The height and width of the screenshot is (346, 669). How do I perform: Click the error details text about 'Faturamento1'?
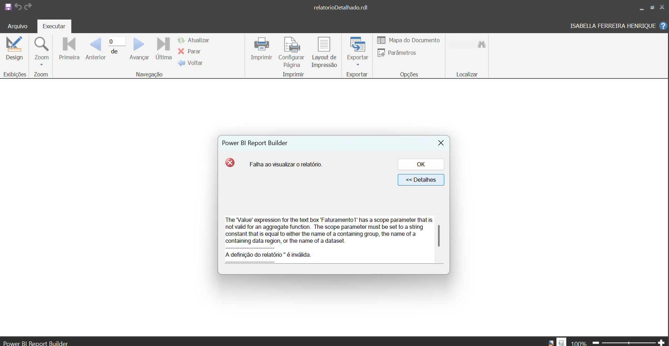(329, 230)
